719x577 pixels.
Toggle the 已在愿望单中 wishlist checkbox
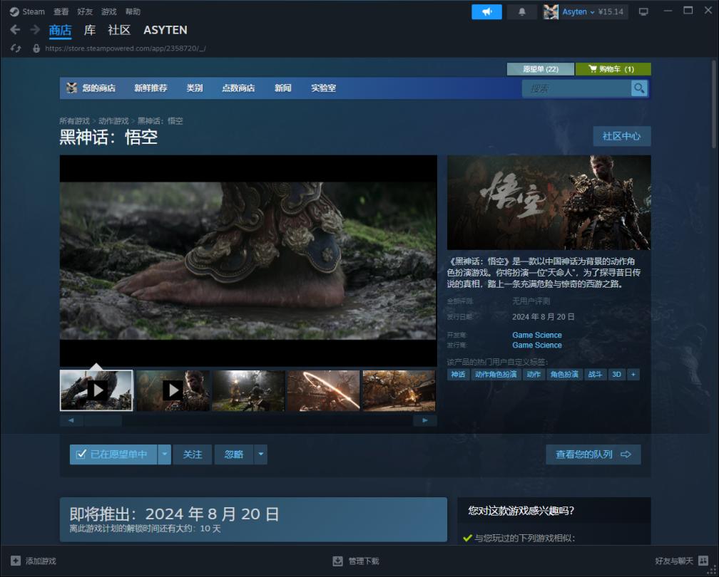[x=81, y=454]
